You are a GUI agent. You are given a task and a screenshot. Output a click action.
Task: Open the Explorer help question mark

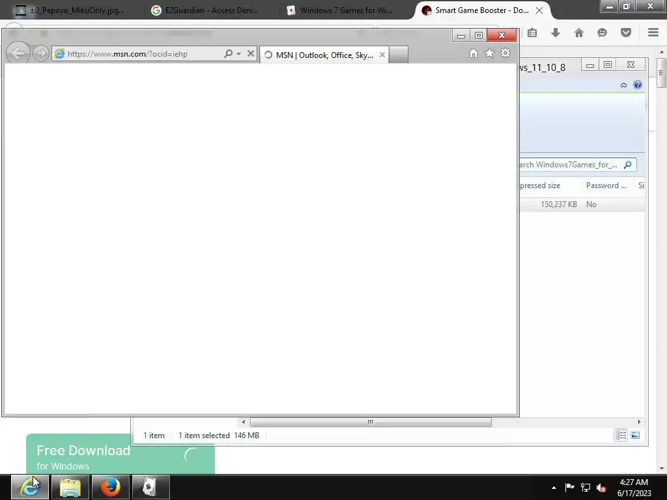tap(638, 85)
